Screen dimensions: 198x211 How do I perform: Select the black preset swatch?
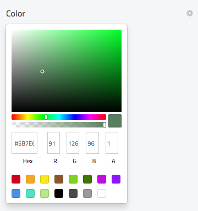pos(59,193)
